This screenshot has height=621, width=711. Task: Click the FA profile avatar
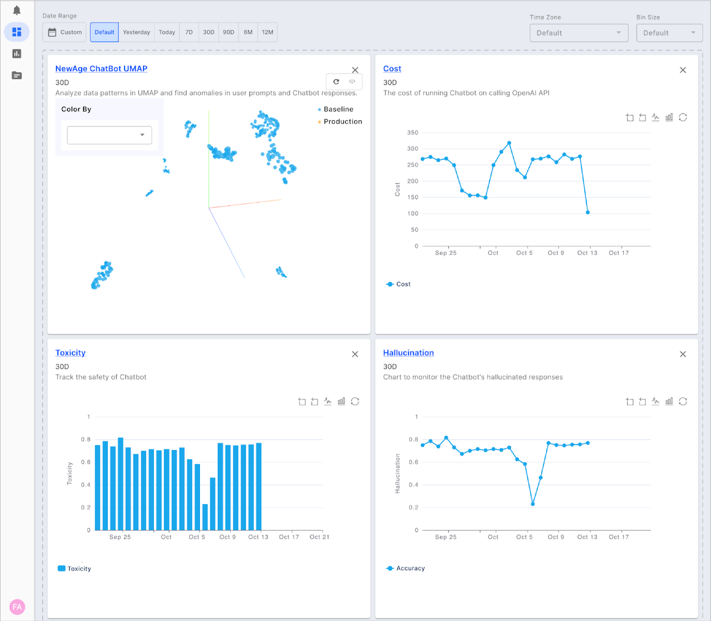pos(17,607)
